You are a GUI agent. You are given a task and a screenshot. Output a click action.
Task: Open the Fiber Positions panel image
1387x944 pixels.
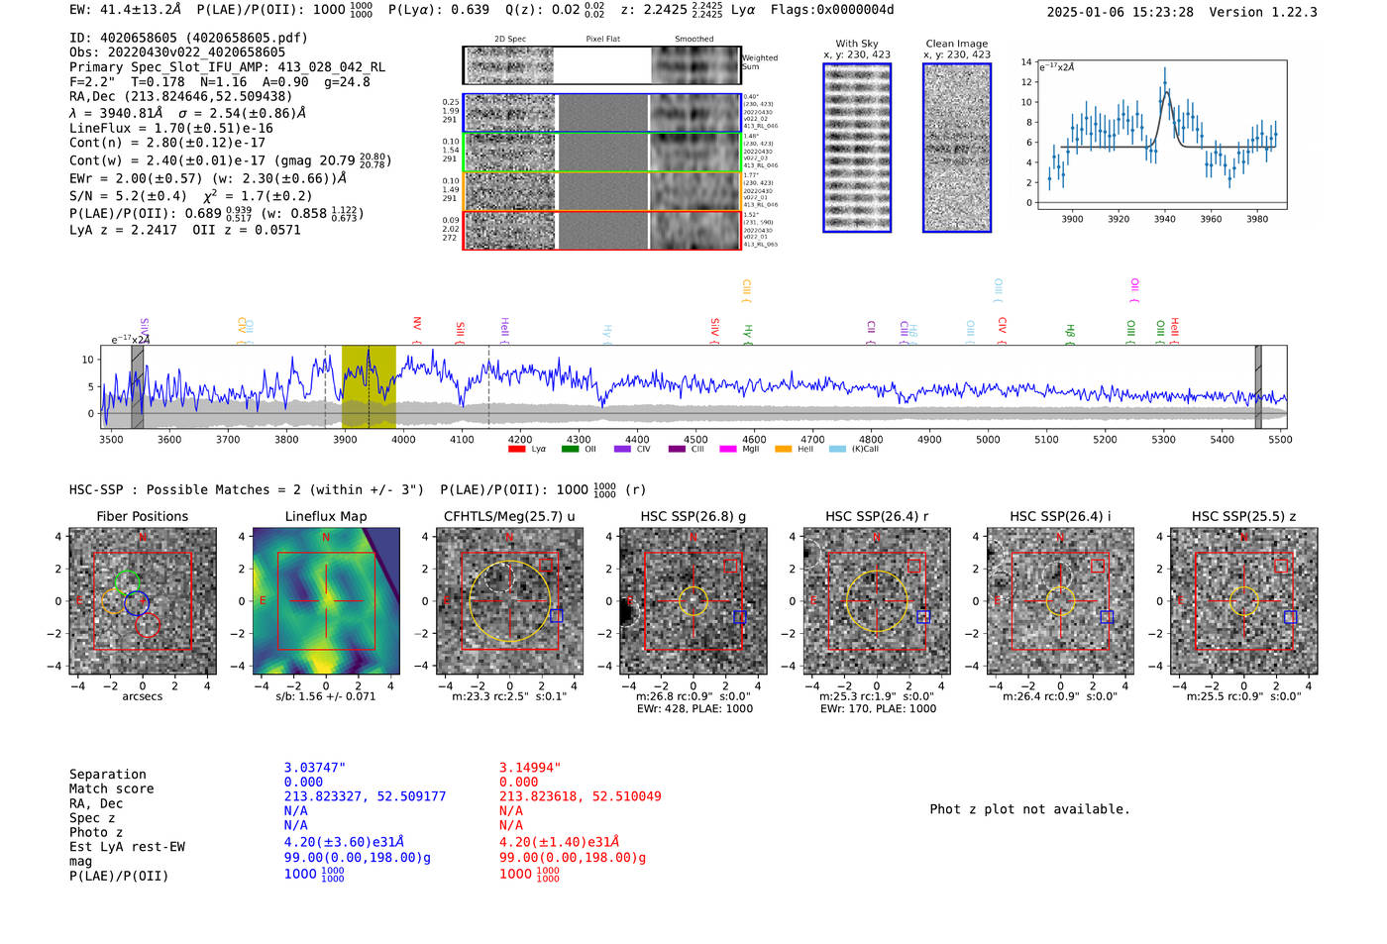[143, 601]
